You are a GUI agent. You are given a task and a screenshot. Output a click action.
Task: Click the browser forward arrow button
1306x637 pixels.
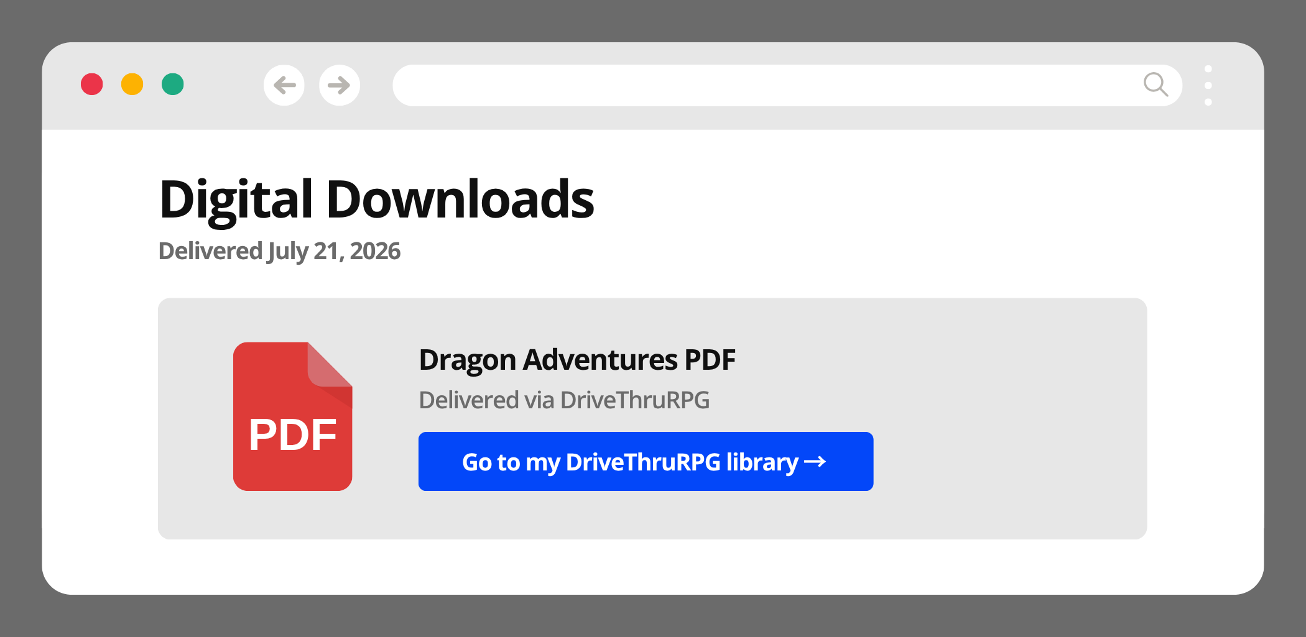point(340,85)
